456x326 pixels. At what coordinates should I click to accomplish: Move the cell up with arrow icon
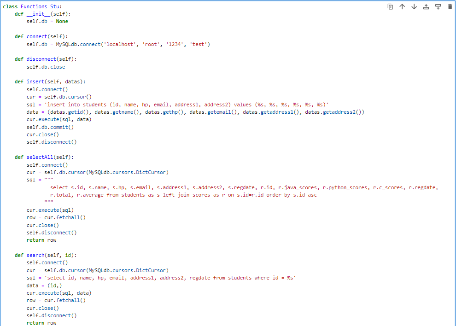(x=402, y=7)
